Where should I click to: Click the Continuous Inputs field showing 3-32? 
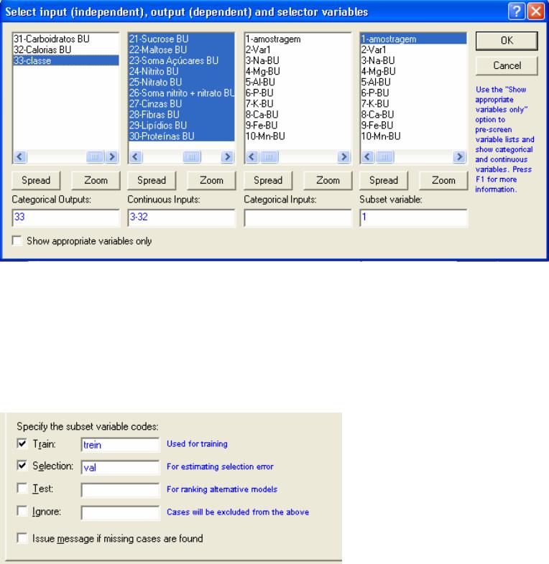(x=182, y=217)
